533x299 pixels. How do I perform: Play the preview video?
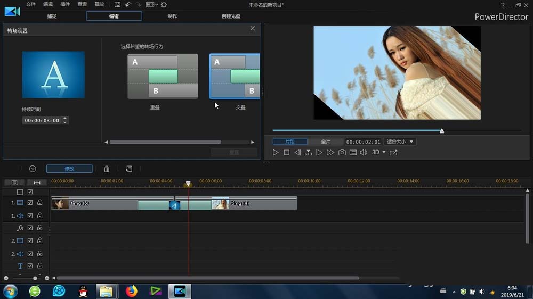[x=276, y=153]
